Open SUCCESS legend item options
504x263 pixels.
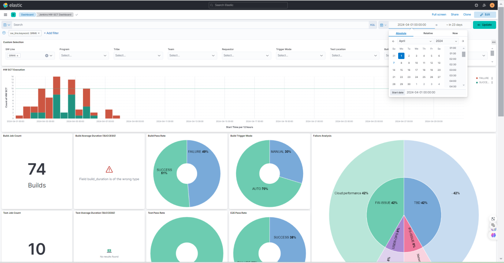point(492,83)
